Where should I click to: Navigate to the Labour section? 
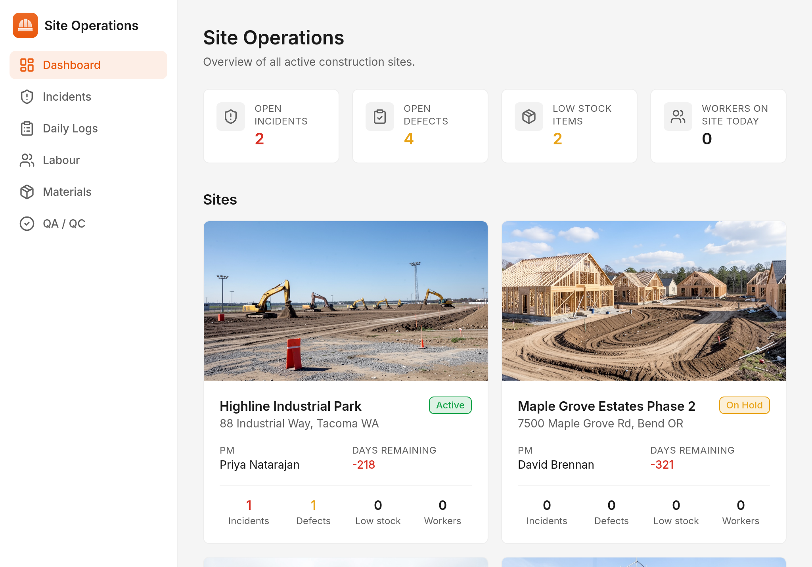pyautogui.click(x=88, y=160)
